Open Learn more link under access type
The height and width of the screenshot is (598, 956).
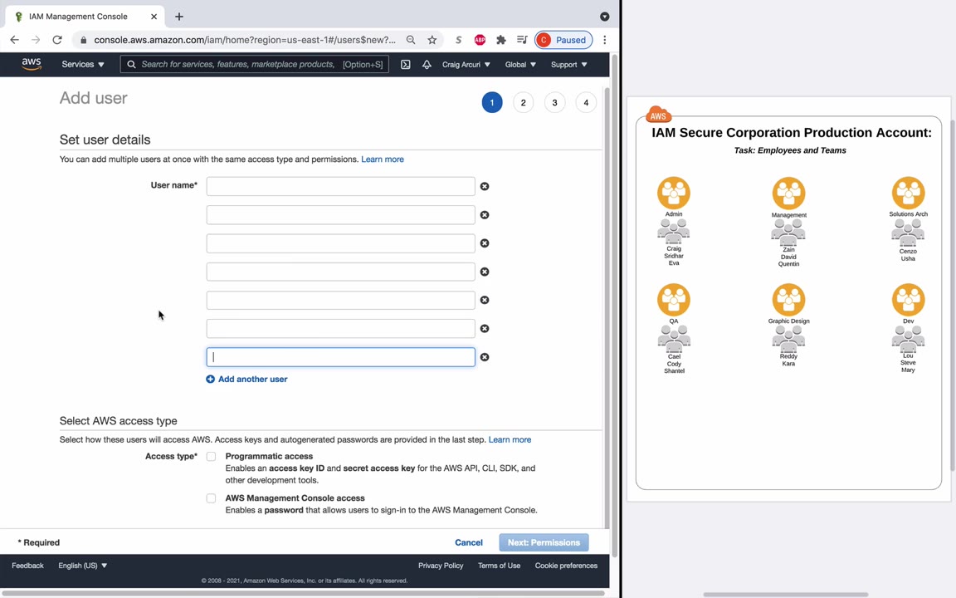pyautogui.click(x=510, y=439)
